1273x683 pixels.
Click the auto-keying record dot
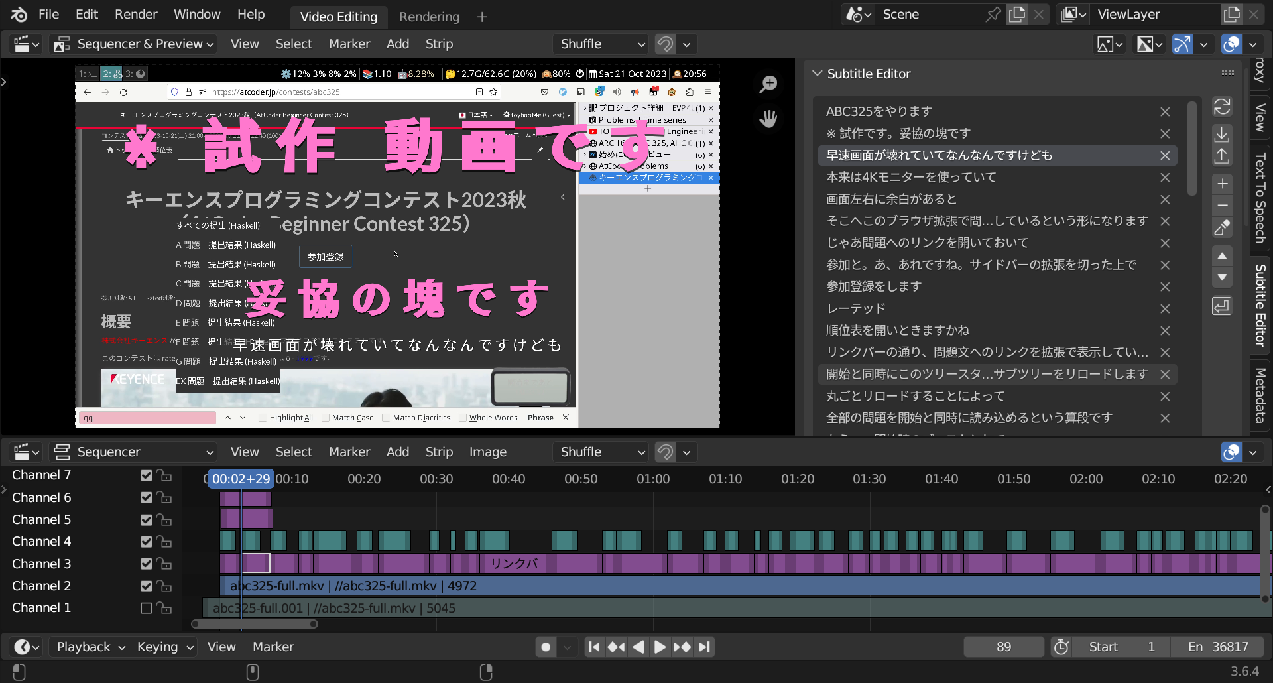[546, 647]
